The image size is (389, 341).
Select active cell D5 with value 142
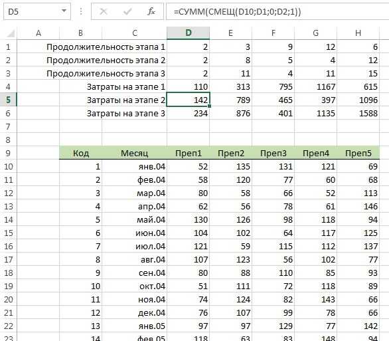click(x=189, y=100)
